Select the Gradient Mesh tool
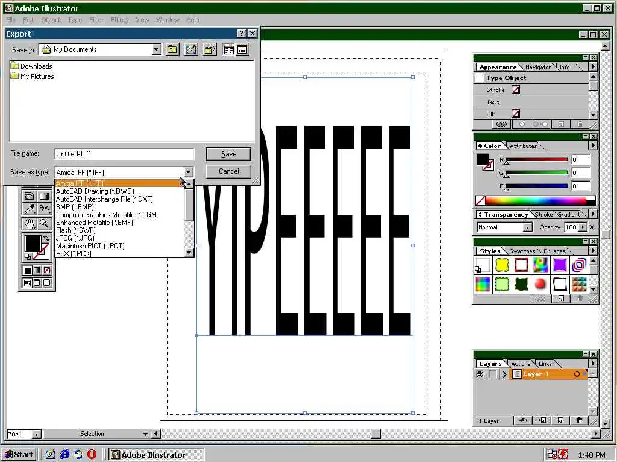Viewport: 617px width, 462px height. (30, 196)
